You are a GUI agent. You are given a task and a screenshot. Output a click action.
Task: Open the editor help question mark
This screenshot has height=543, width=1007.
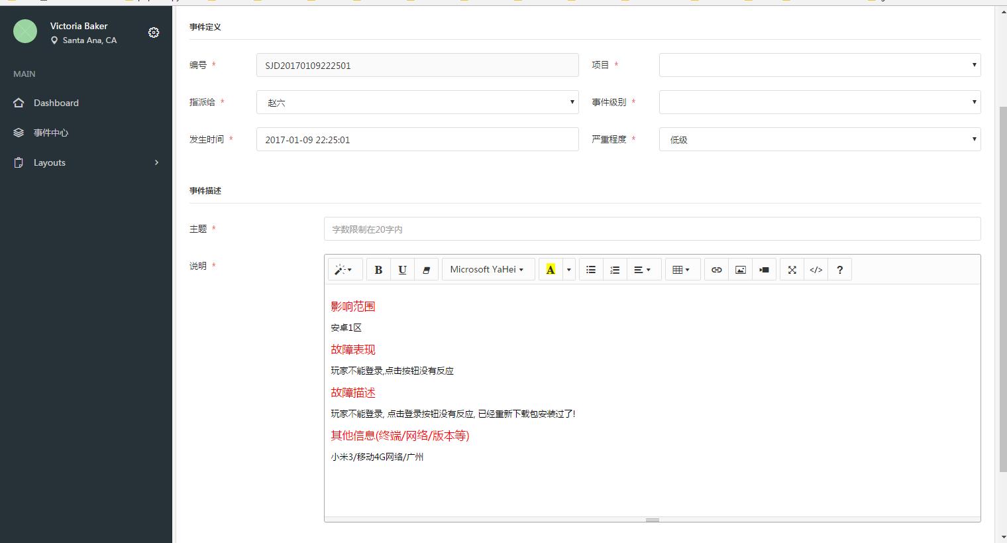coord(839,269)
